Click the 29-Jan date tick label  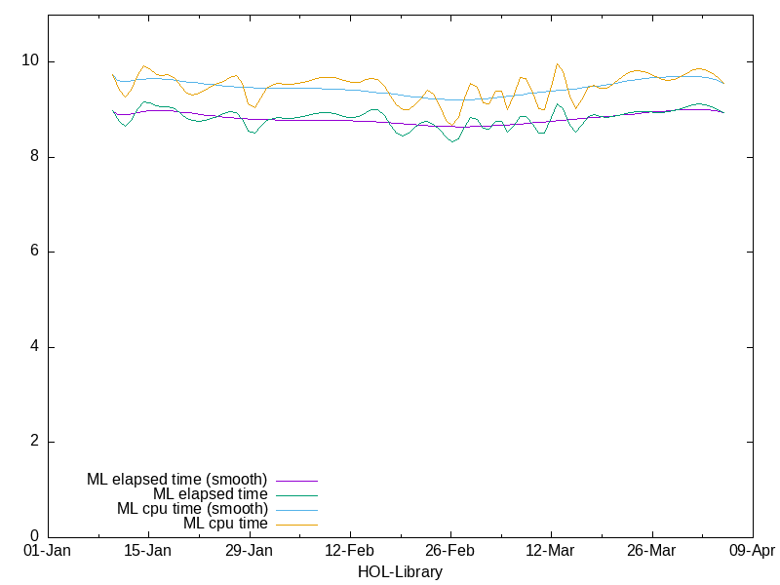point(249,551)
